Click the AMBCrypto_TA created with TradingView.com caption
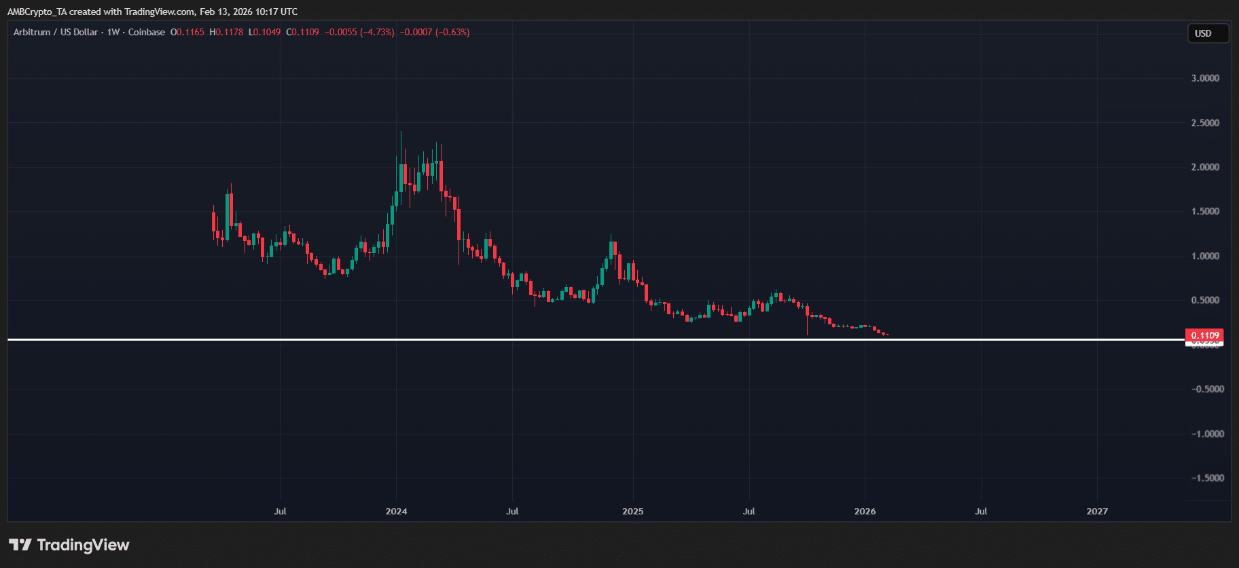Image resolution: width=1239 pixels, height=568 pixels. (x=152, y=12)
